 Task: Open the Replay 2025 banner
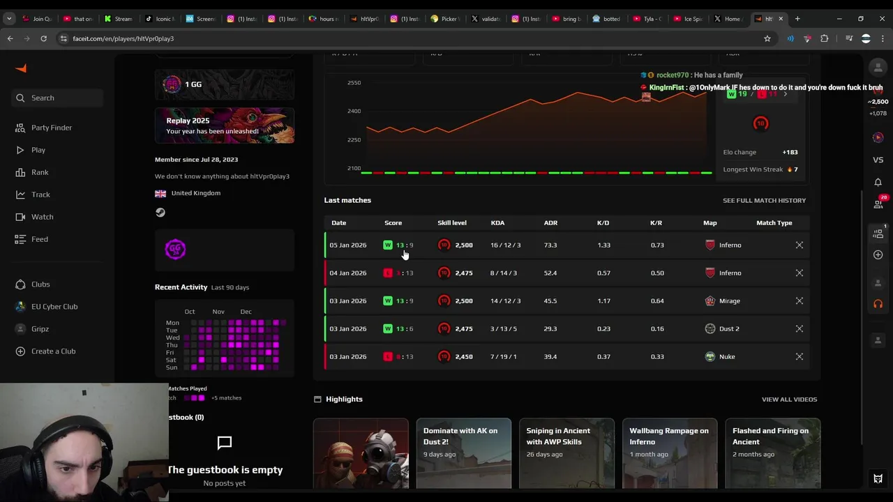tap(224, 125)
